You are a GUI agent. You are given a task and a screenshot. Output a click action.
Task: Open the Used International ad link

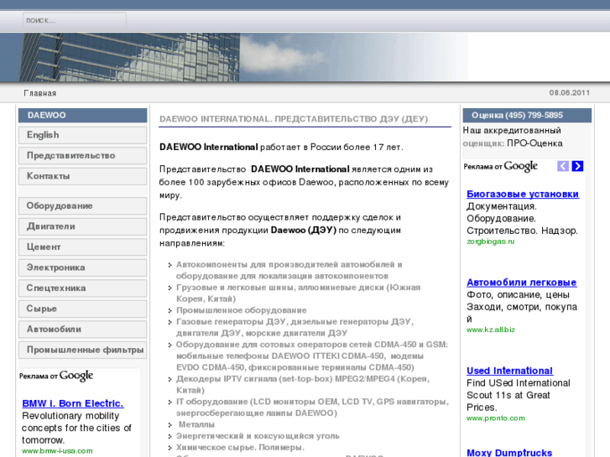[509, 371]
